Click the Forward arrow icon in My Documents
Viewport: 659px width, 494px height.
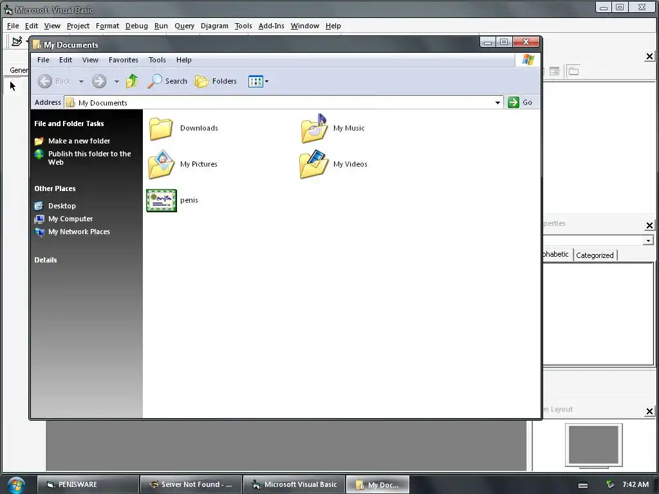[x=99, y=81]
